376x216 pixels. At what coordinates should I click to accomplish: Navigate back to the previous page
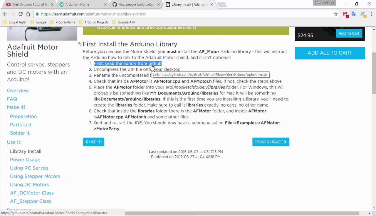point(5,14)
